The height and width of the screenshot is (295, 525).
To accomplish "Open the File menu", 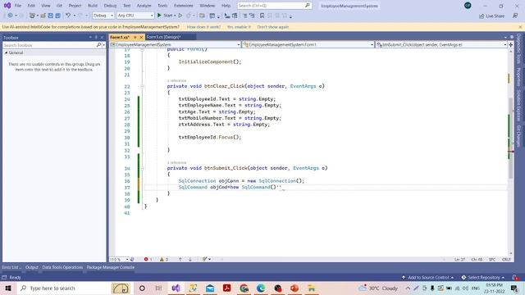I will pos(18,6).
